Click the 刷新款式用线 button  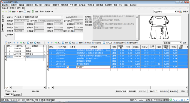point(121,91)
